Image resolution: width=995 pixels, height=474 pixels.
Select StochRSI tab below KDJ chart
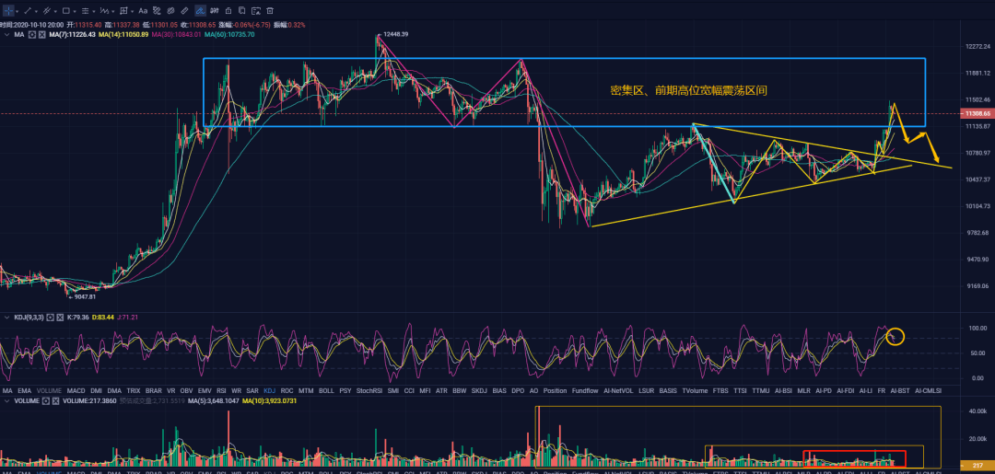[369, 391]
